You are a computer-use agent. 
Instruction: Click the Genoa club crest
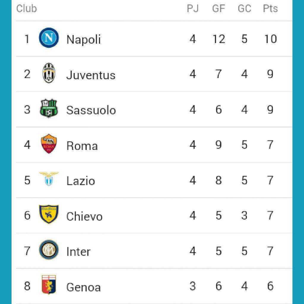(x=49, y=285)
